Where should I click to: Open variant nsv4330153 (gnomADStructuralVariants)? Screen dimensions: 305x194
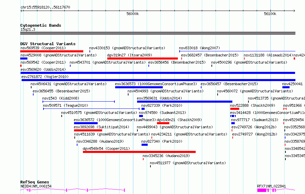tap(127, 48)
